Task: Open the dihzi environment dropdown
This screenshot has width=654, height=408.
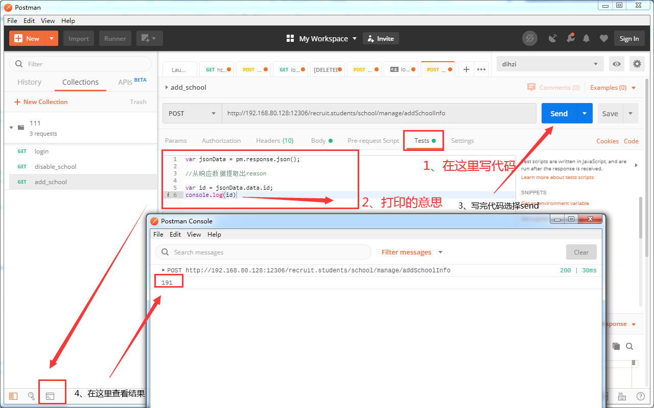Action: (550, 64)
